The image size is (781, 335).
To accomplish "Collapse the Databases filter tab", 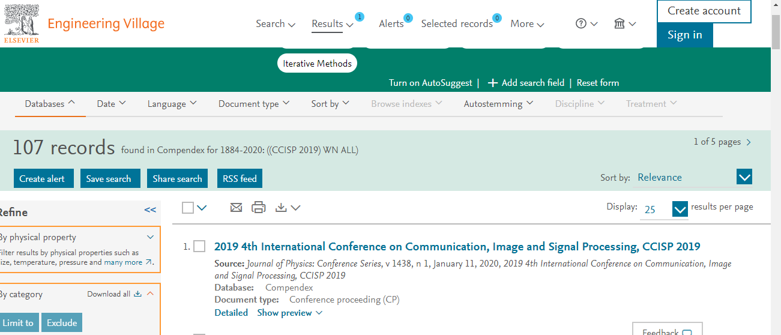I will tap(50, 104).
